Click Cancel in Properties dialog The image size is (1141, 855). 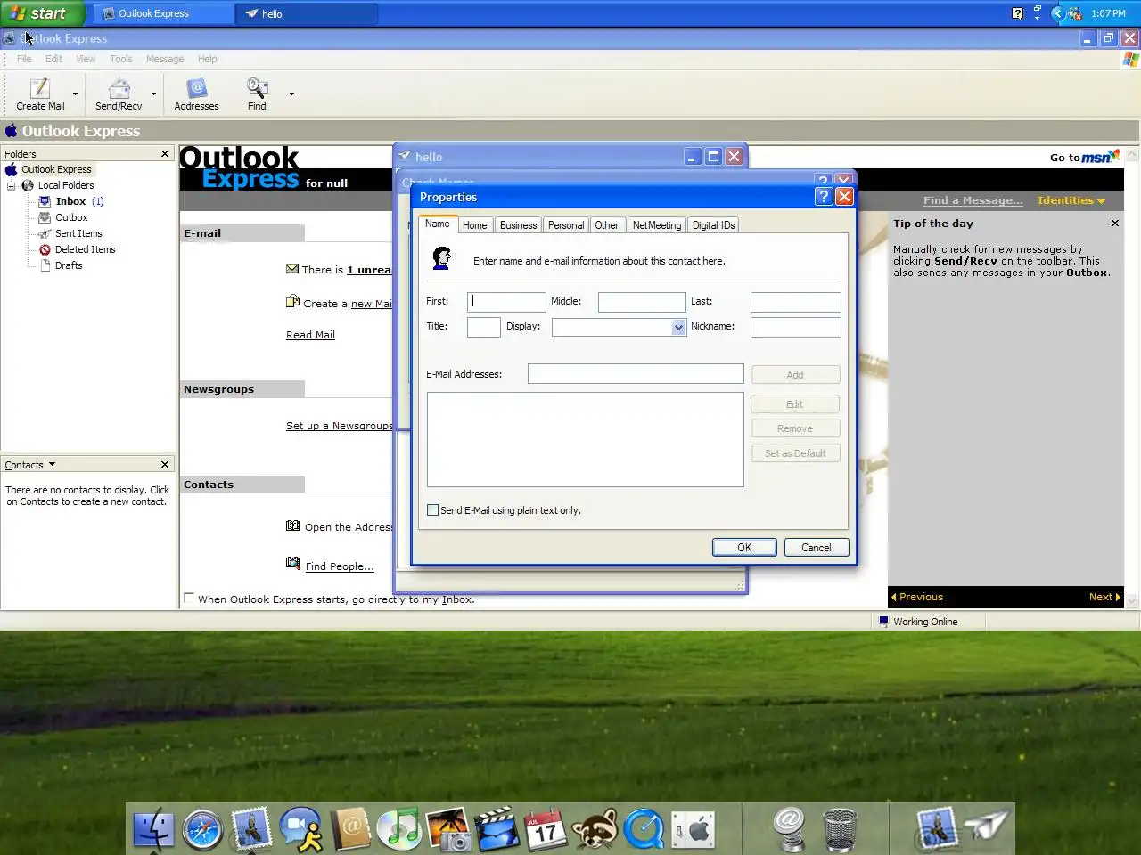(816, 548)
